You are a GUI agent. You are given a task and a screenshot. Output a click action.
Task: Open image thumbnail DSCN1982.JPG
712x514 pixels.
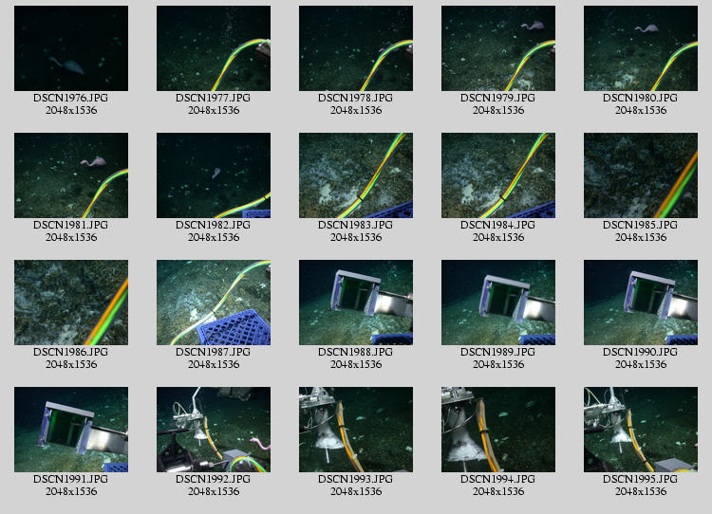coord(214,175)
